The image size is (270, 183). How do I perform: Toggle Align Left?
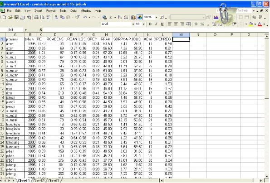pos(169,24)
